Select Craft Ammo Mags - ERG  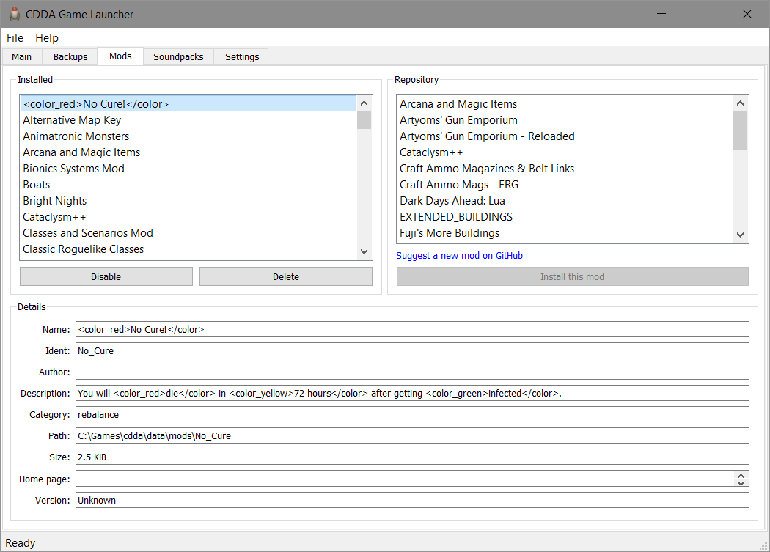tap(565, 185)
